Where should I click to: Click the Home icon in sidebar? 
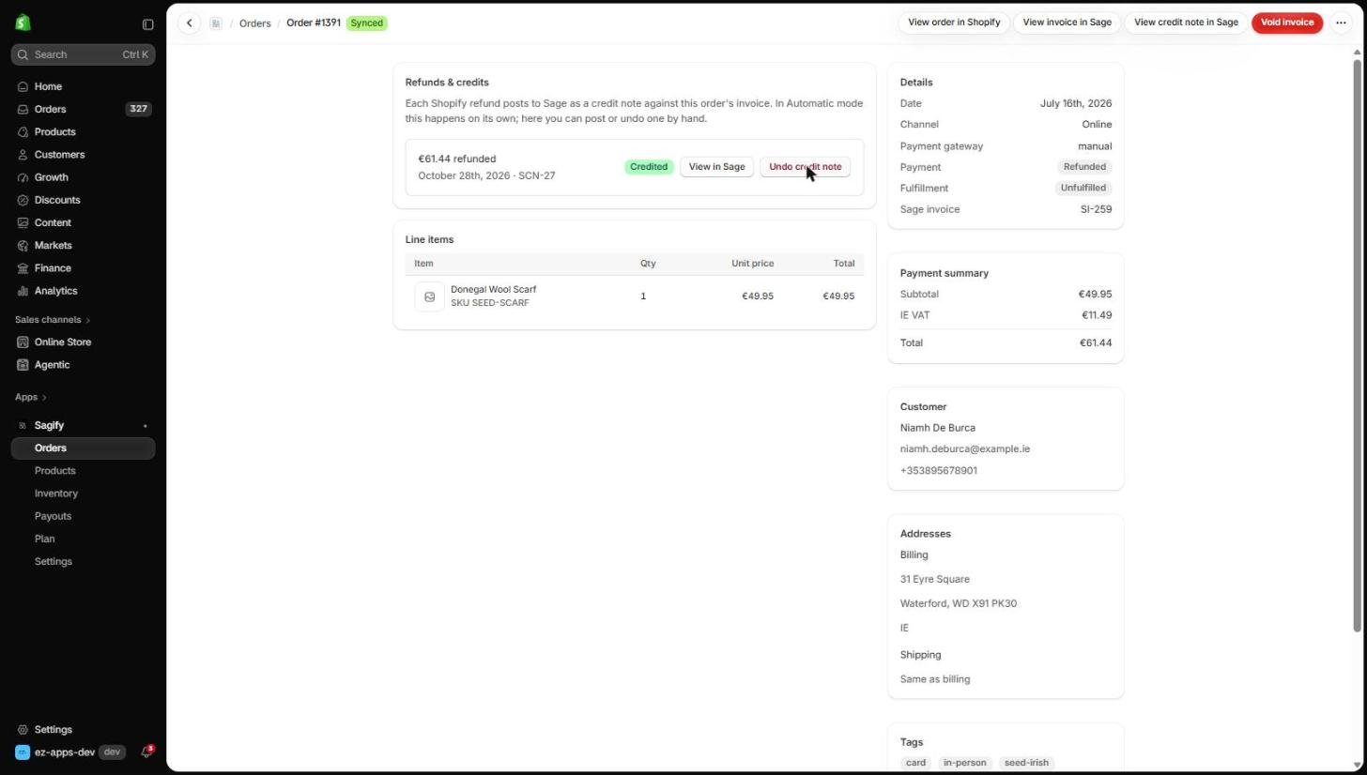tap(23, 86)
